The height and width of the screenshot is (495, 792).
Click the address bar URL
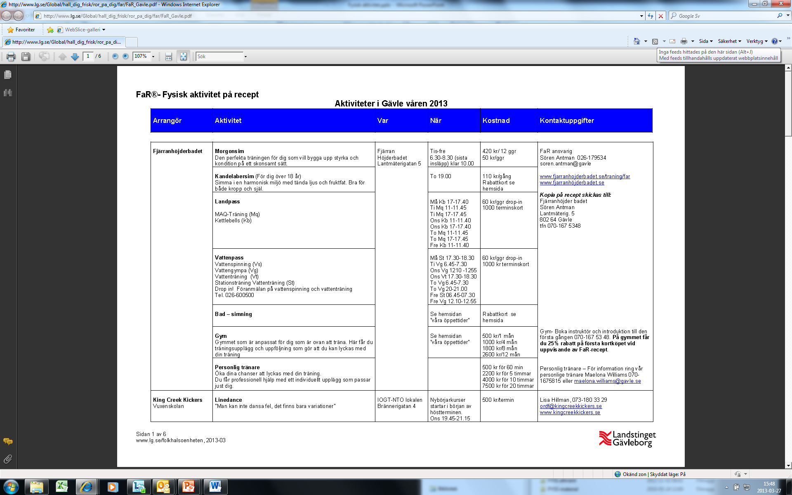[x=118, y=16]
